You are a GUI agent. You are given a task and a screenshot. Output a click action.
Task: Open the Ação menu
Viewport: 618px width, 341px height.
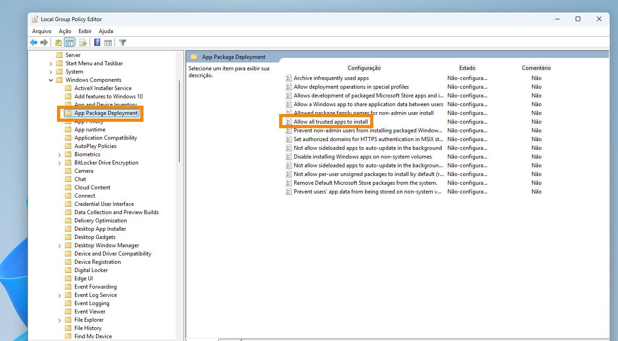tap(65, 31)
